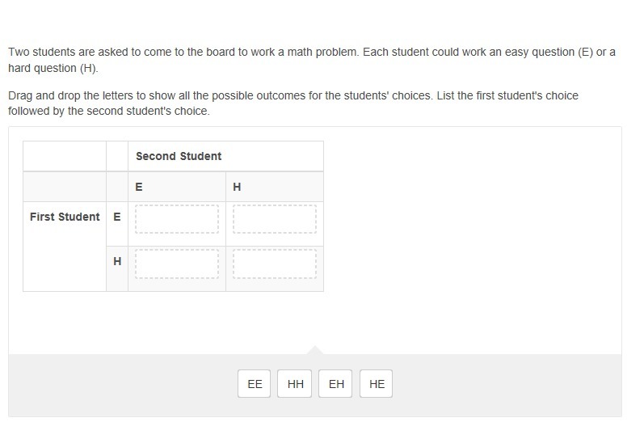Viewport: 644px width, 422px height.
Task: Click the H row header in the table
Action: [x=117, y=261]
